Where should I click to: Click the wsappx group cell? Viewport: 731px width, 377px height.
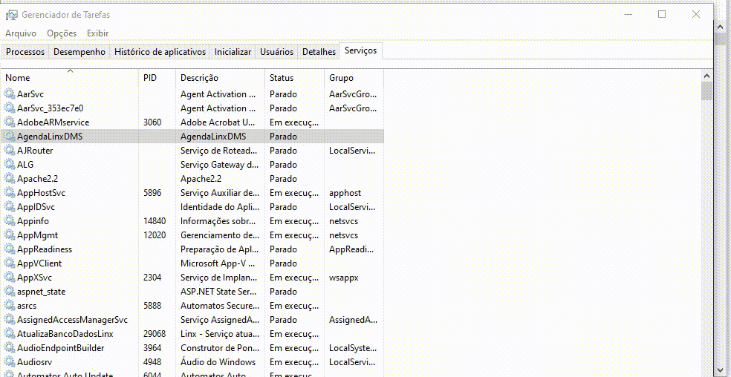click(x=344, y=278)
